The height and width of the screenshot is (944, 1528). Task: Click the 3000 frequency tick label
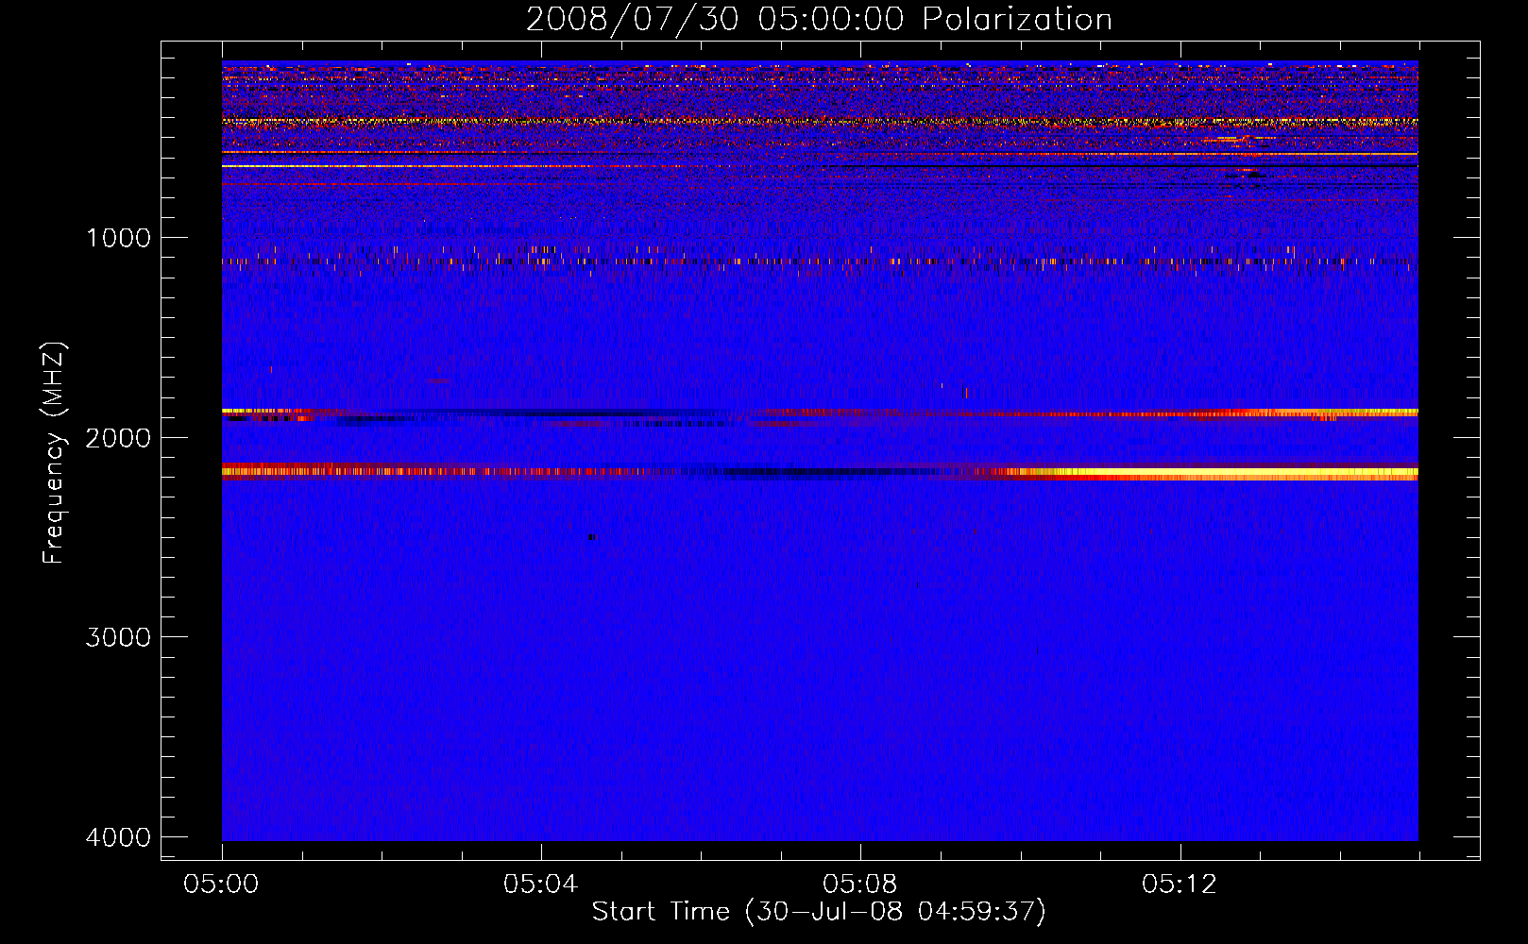pyautogui.click(x=118, y=637)
